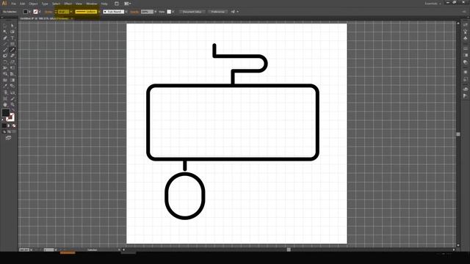This screenshot has width=470, height=264.
Task: Select the Eyedropper tool
Action: pyautogui.click(x=5, y=87)
